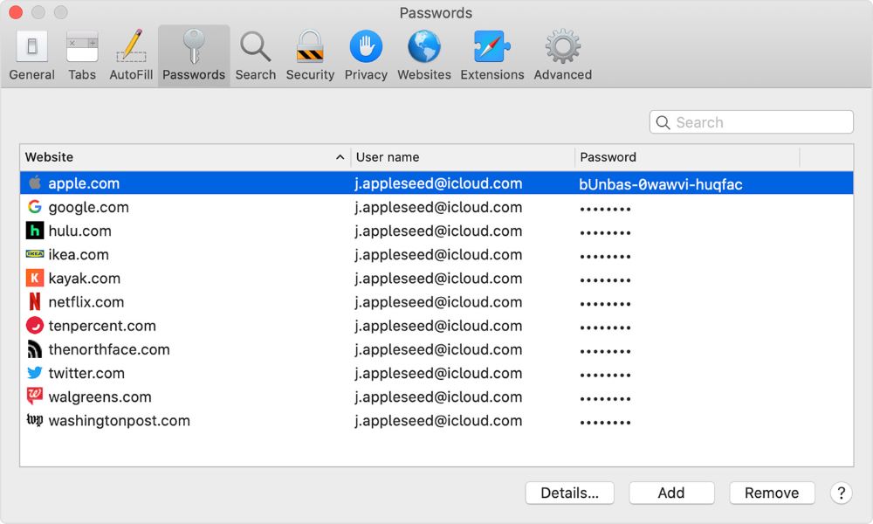Click the Google favicon in the list

[35, 207]
